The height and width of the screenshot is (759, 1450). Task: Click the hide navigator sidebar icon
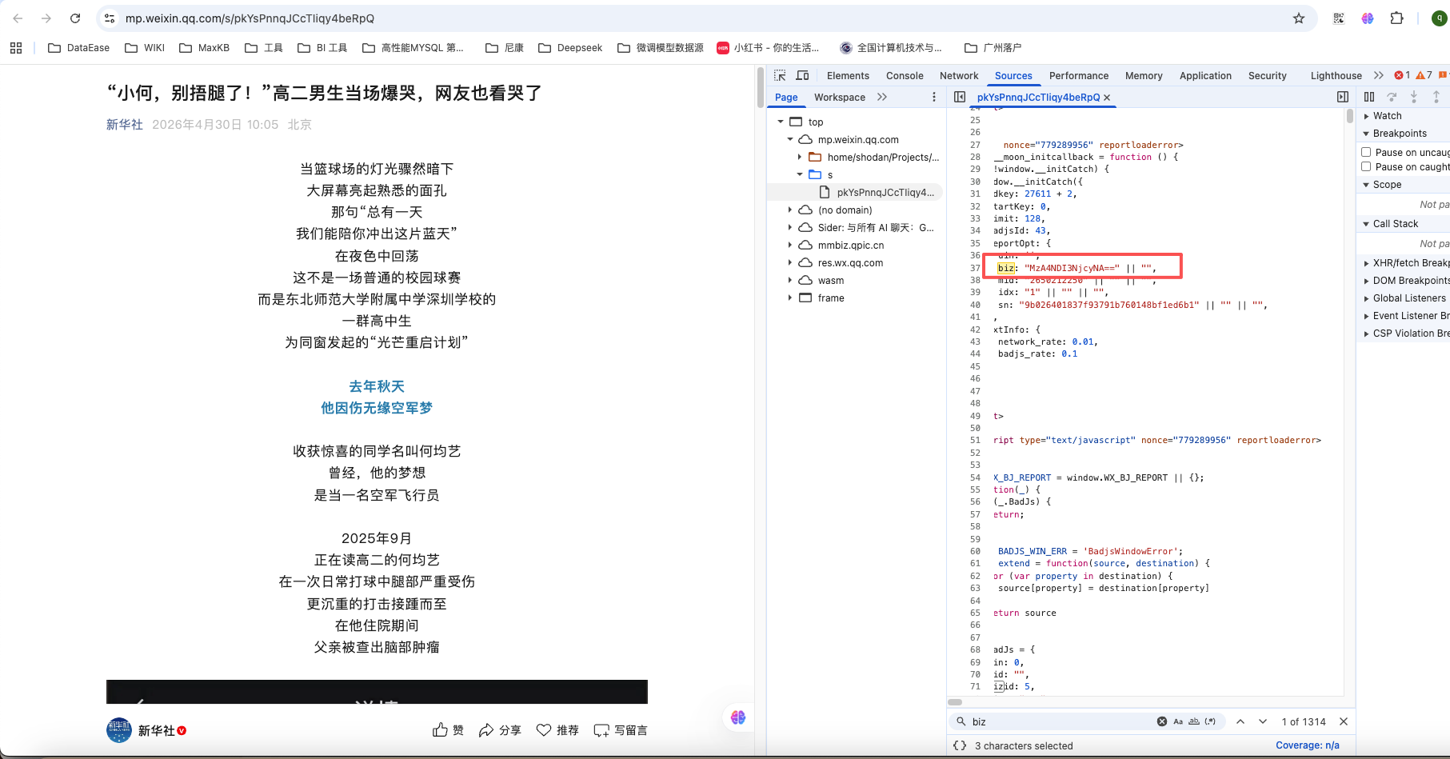960,97
